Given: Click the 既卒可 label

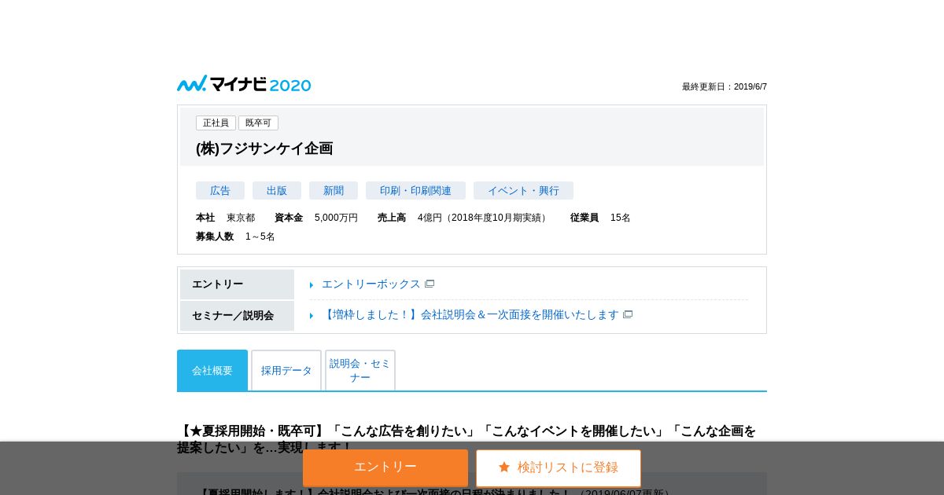Looking at the screenshot, I should pos(258,123).
